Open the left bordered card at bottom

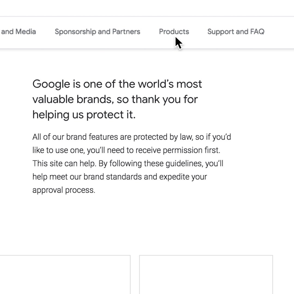coord(65,274)
